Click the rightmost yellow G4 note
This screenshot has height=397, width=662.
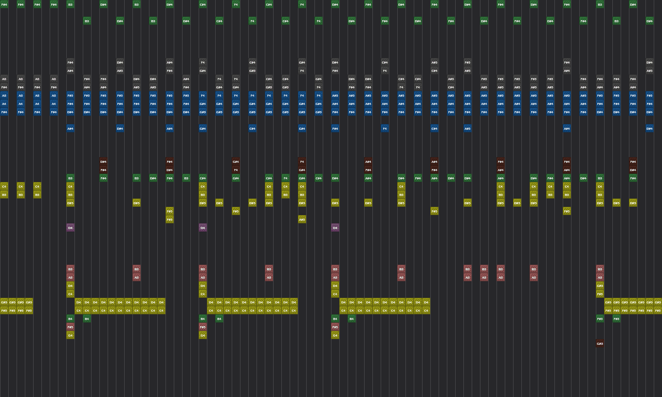point(335,335)
